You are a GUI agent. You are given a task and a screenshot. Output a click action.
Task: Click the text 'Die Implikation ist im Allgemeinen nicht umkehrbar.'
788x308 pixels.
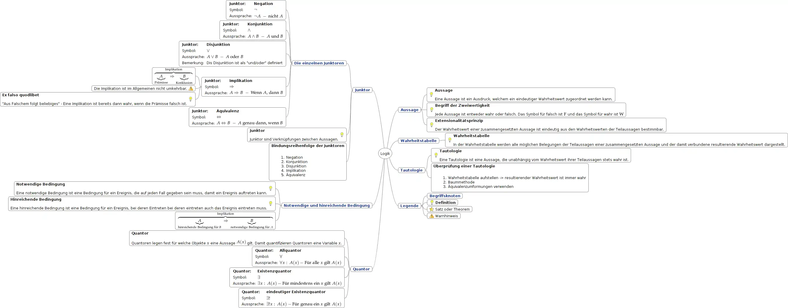click(x=140, y=89)
